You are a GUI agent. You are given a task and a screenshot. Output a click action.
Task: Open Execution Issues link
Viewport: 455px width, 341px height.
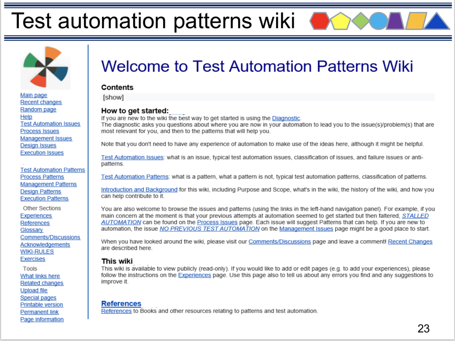pyautogui.click(x=42, y=153)
